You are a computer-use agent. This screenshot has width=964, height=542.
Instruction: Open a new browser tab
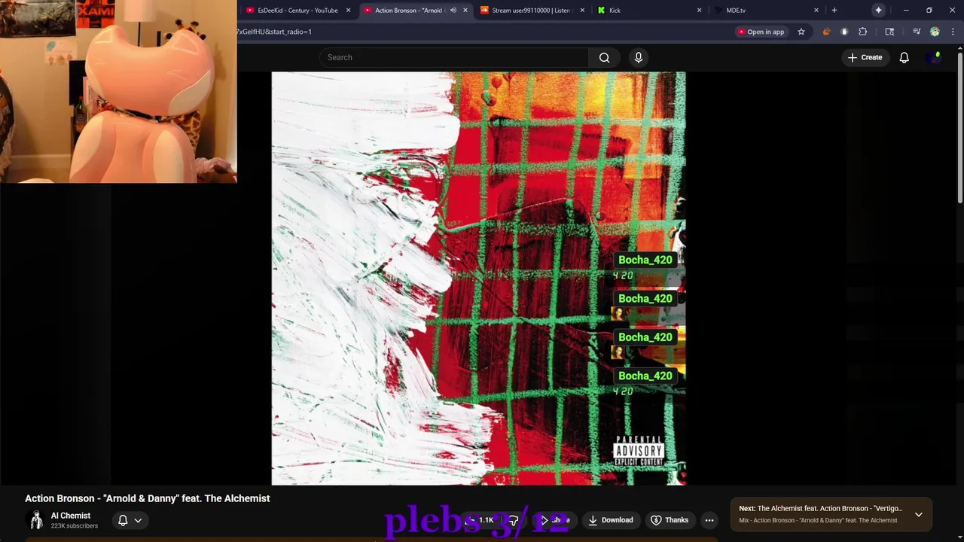[x=834, y=10]
